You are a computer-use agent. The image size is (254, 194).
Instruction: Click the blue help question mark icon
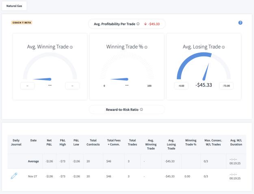pos(240,23)
